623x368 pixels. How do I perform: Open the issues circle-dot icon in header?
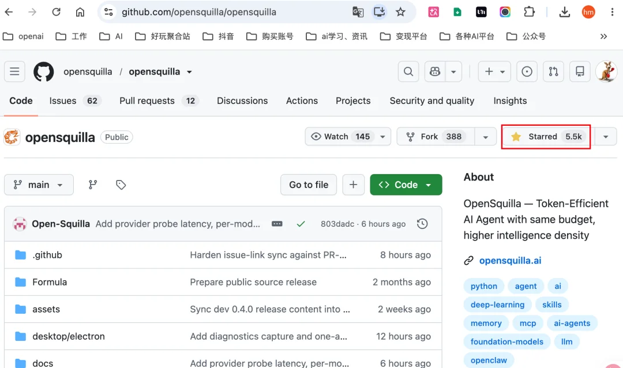(x=527, y=72)
